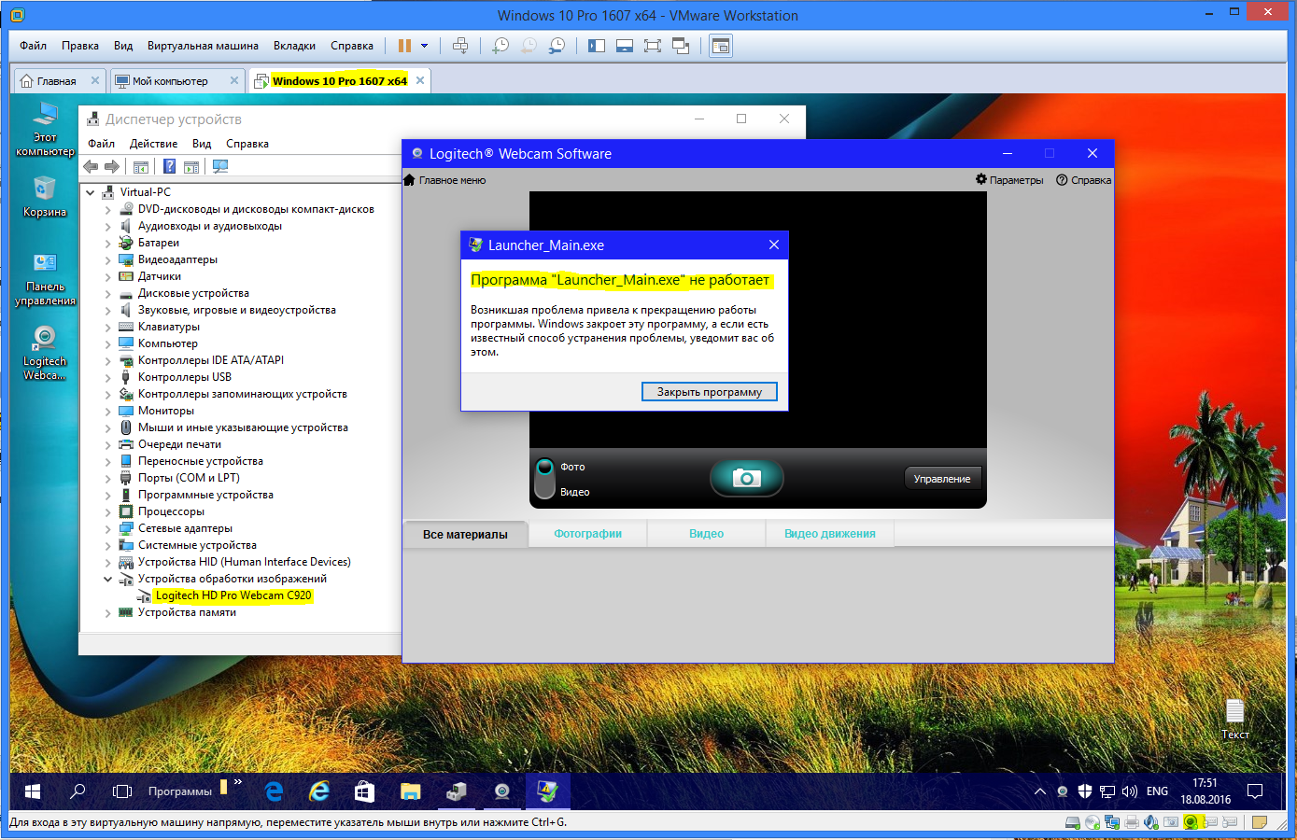Open the Windows Store taskbar icon

365,791
